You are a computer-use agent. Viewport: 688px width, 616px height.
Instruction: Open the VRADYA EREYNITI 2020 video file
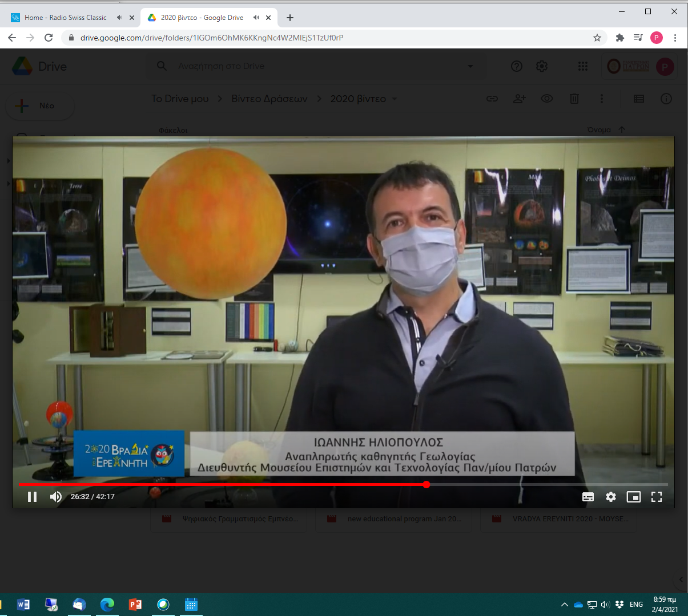pos(559,519)
